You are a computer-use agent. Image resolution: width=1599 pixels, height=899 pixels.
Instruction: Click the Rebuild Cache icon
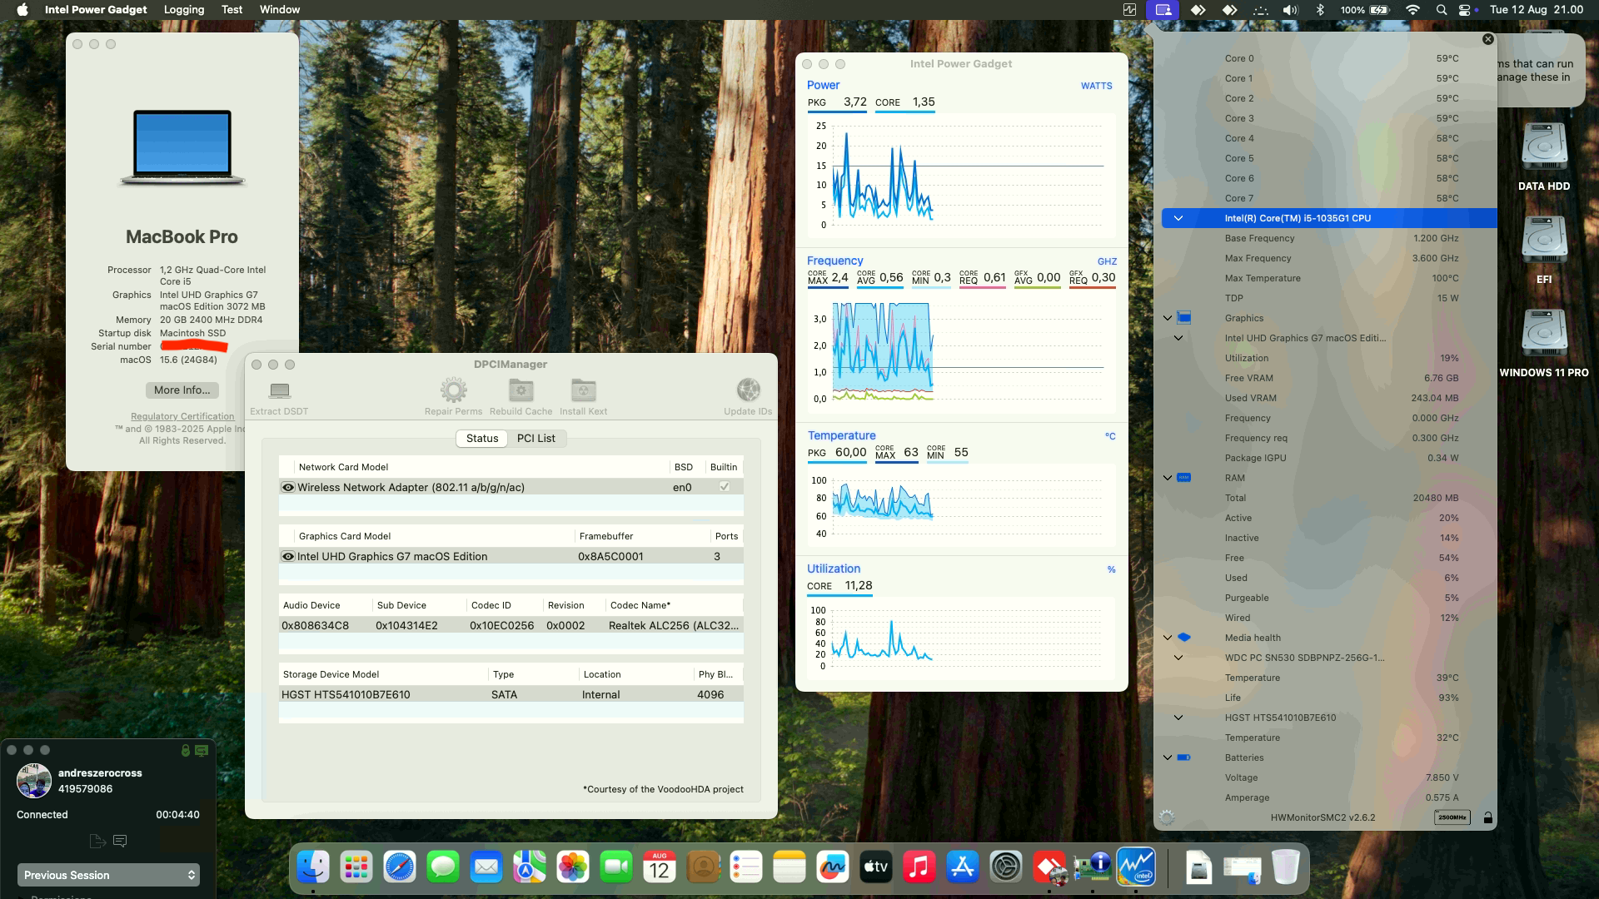pos(521,390)
